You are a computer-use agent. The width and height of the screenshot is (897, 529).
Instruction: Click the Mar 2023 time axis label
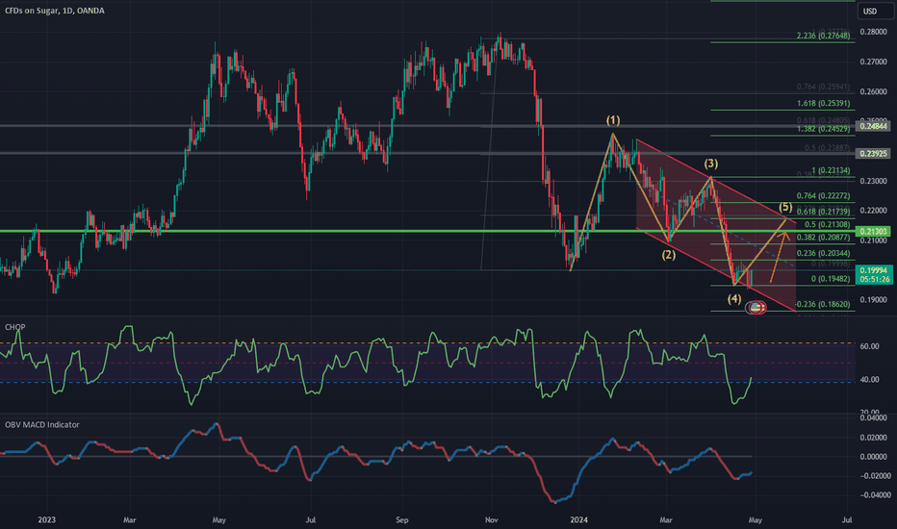[129, 519]
